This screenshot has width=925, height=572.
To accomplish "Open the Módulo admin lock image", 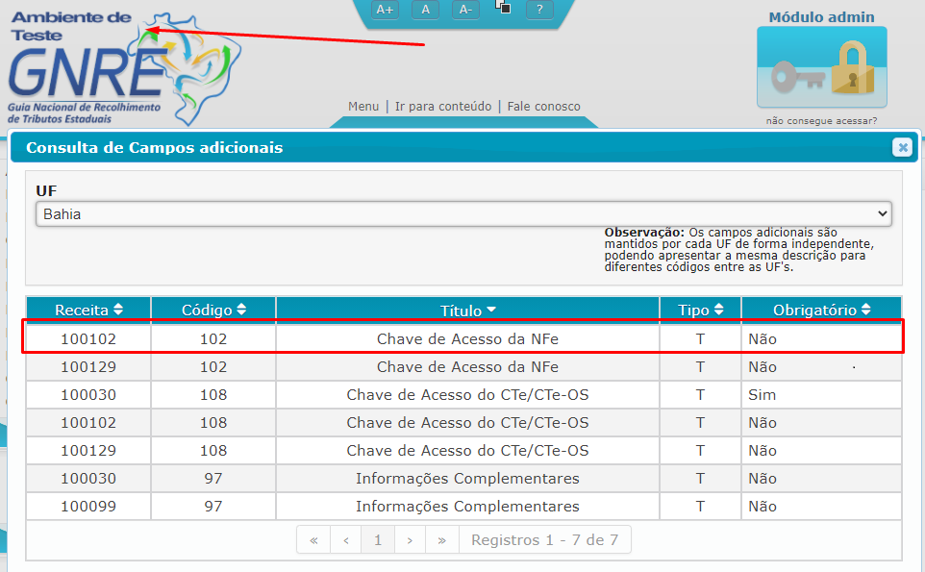I will coord(822,66).
